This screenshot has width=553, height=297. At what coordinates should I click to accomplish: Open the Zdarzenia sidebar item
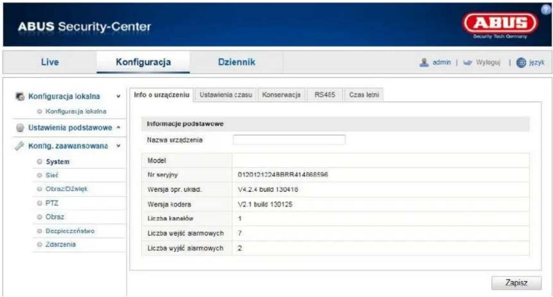click(x=61, y=244)
